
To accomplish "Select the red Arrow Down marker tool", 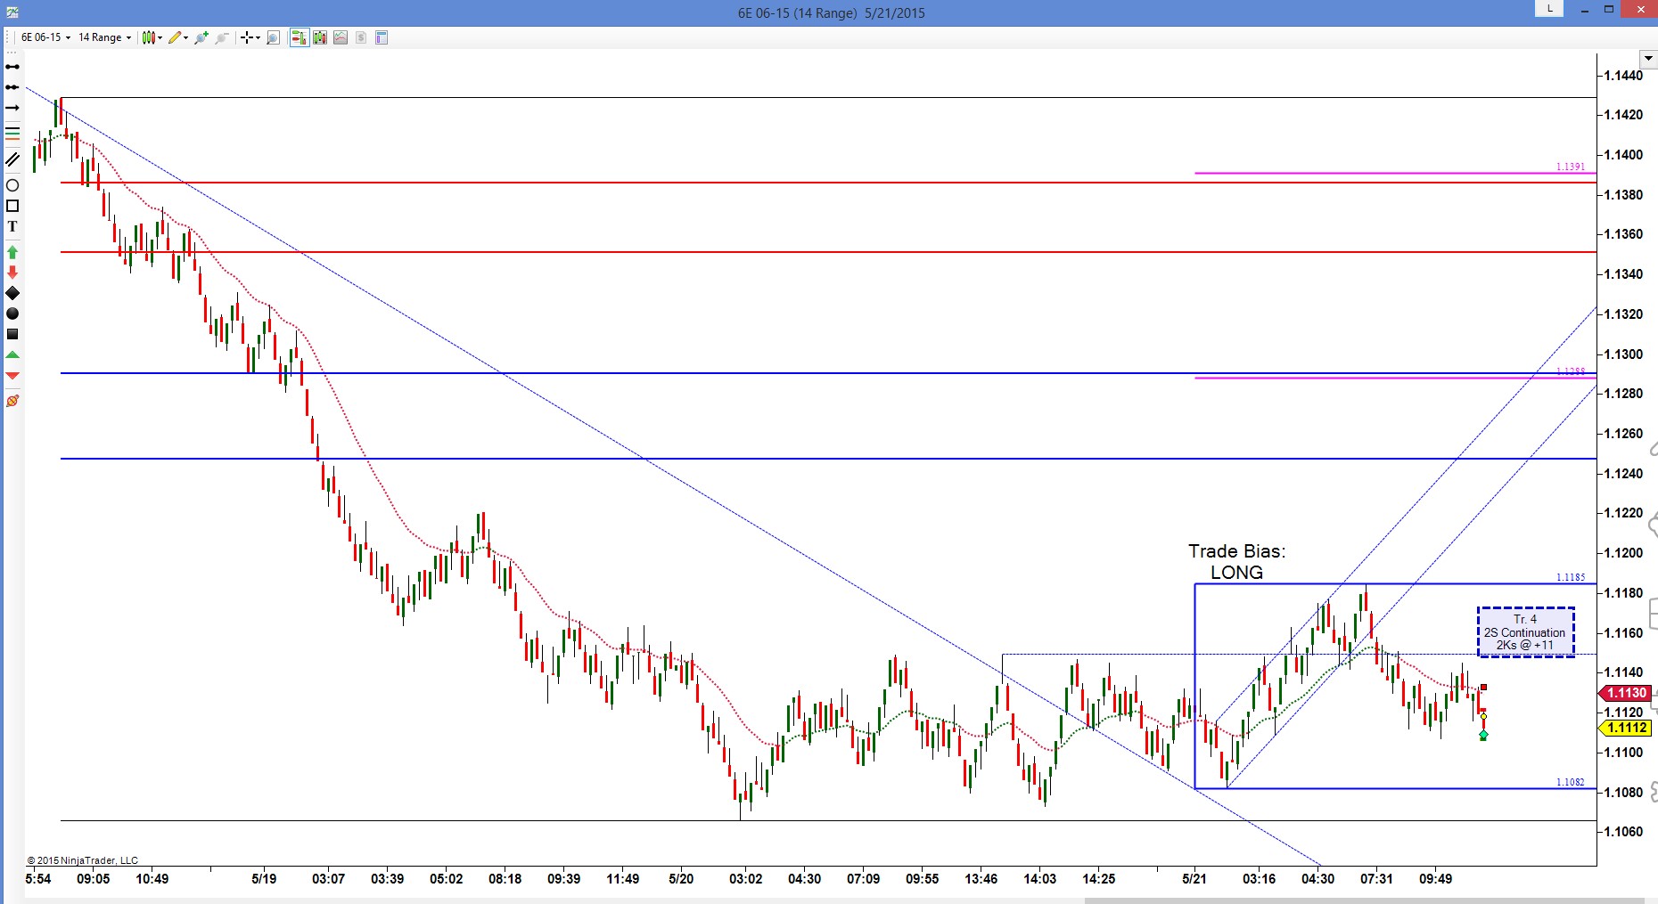I will click(x=12, y=273).
